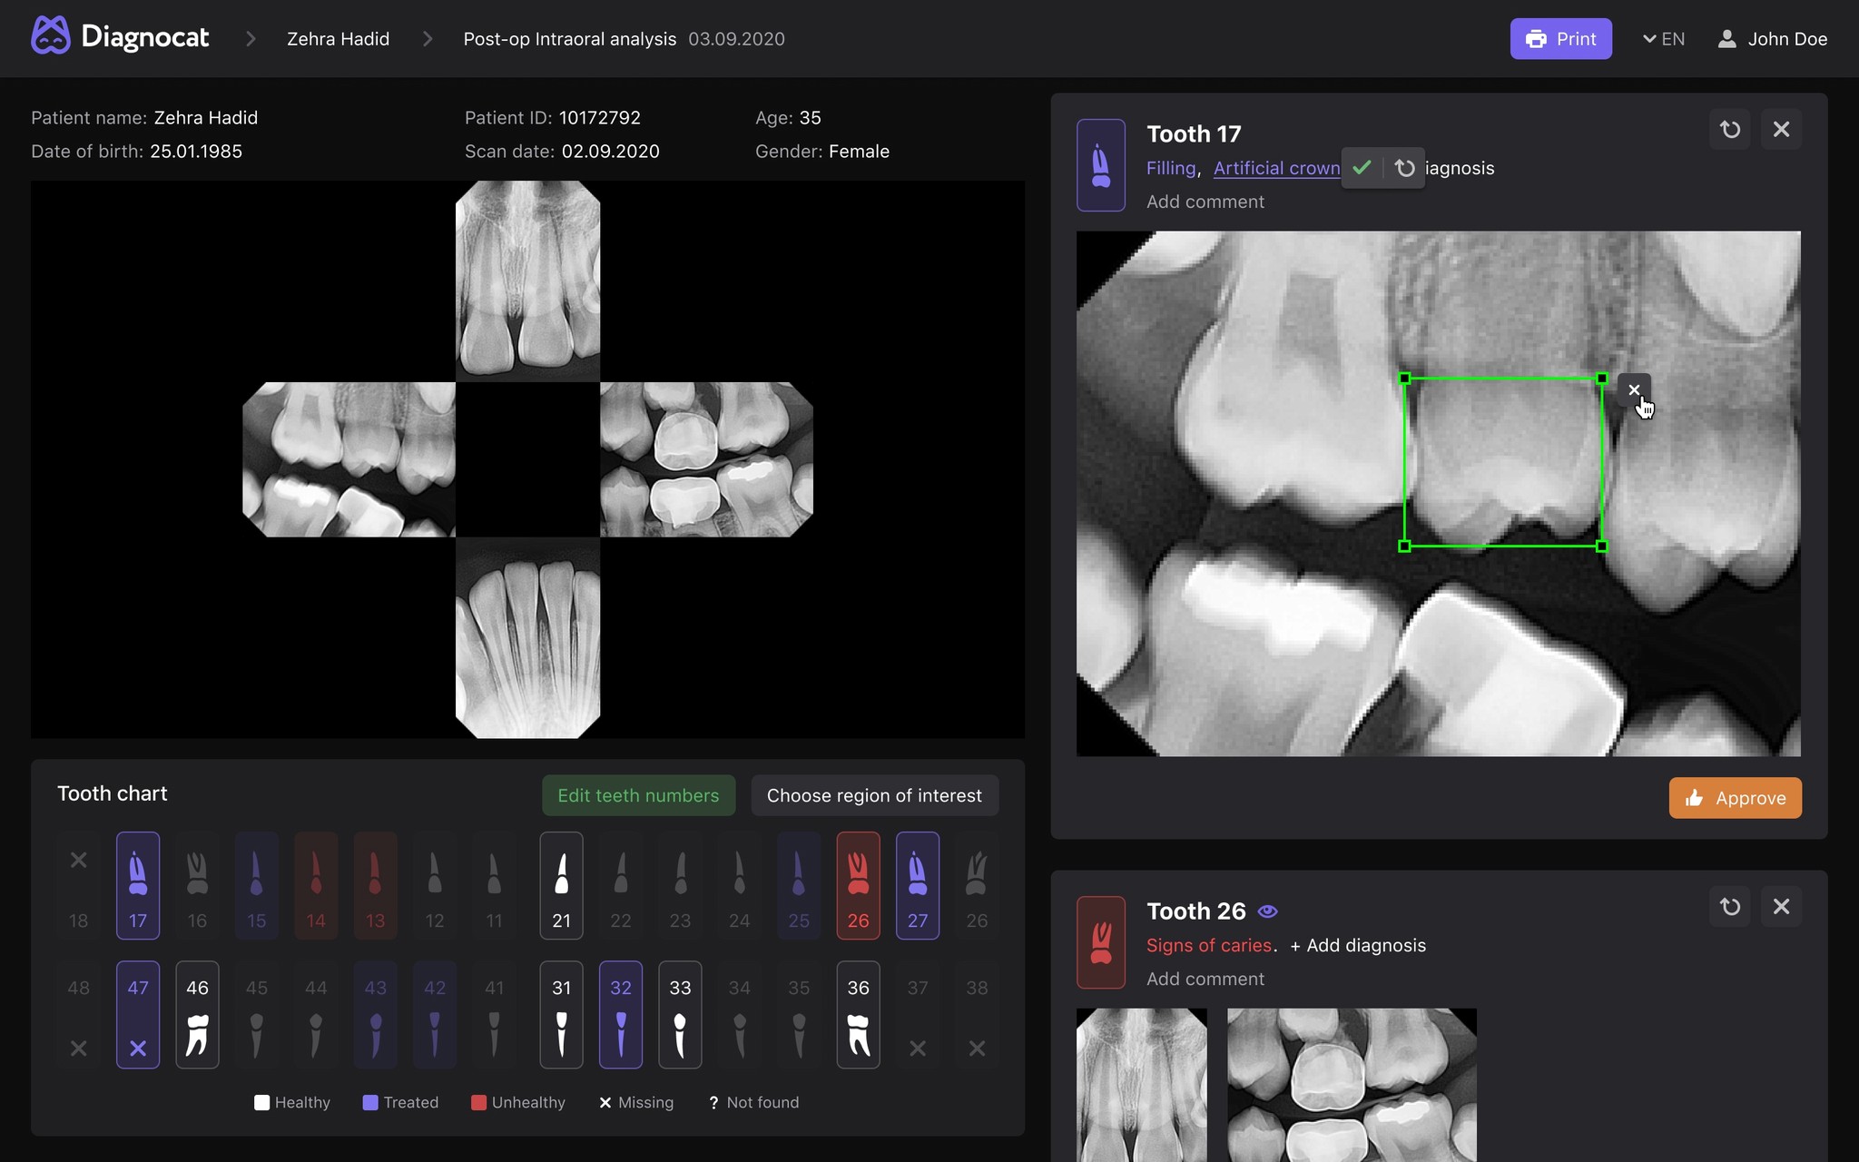Image resolution: width=1859 pixels, height=1162 pixels.
Task: Toggle the Treated legend swatch
Action: click(370, 1102)
